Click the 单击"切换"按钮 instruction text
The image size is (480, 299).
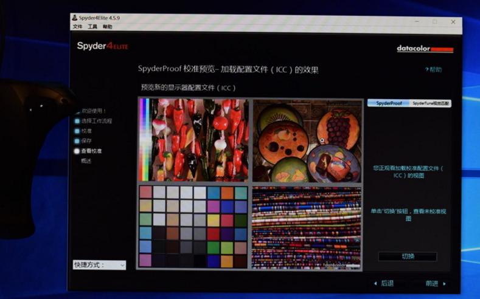pyautogui.click(x=408, y=215)
